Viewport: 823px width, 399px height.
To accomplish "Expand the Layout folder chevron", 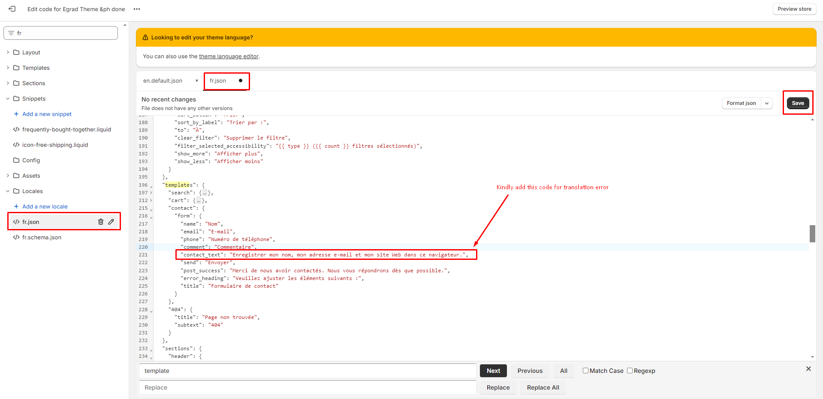I will tap(8, 52).
